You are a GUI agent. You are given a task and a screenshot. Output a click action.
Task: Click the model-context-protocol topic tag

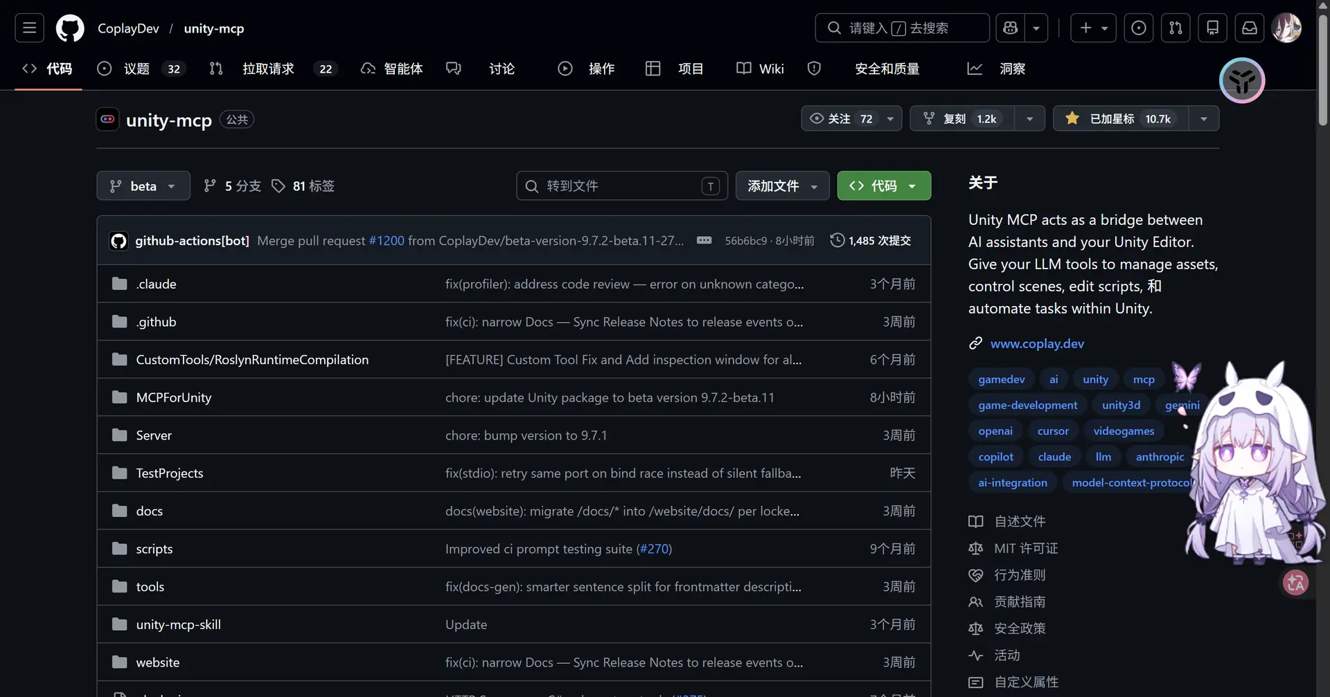point(1133,482)
